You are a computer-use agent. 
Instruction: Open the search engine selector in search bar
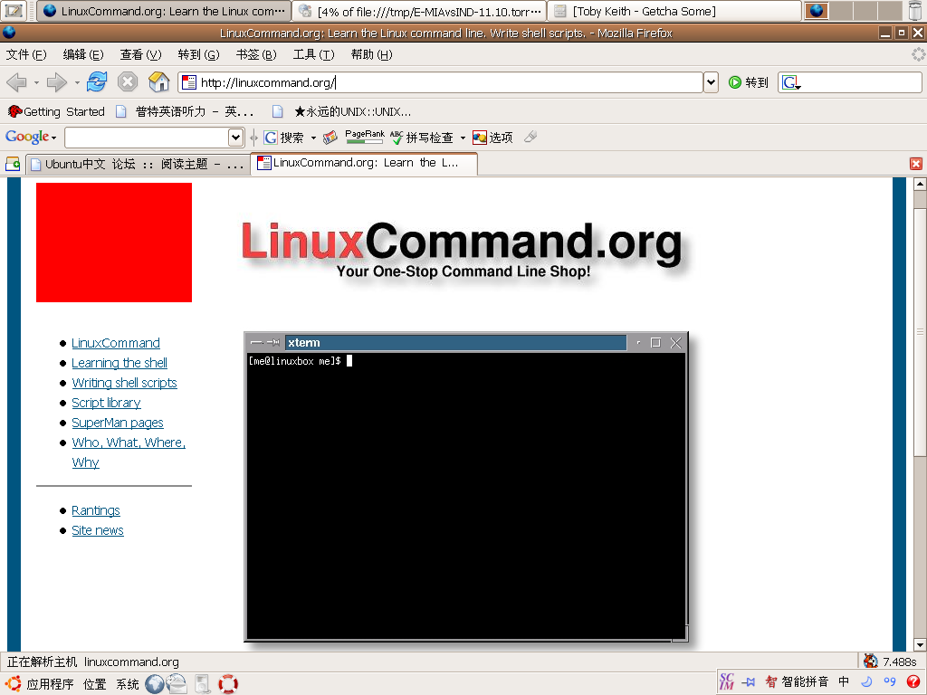[791, 82]
